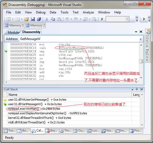Open the Debug menu

click(x=41, y=12)
